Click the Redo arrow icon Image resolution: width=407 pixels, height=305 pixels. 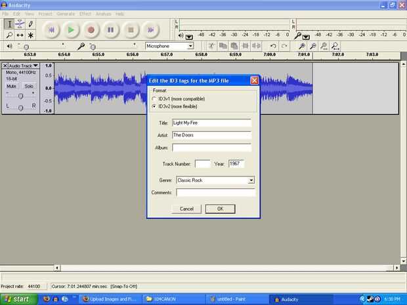284,46
